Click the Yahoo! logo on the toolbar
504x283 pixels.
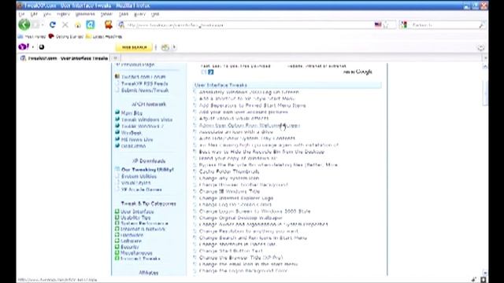[24, 47]
